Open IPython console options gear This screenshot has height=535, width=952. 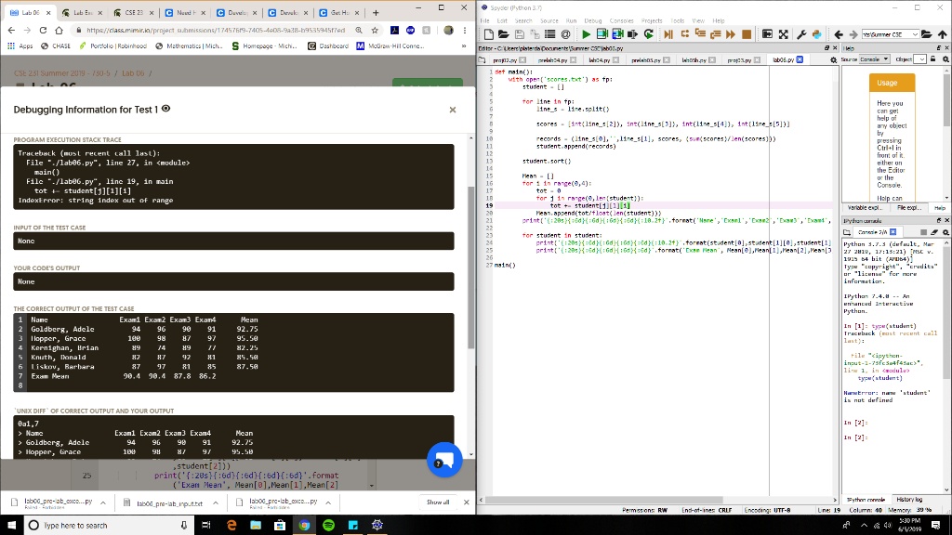tap(945, 232)
